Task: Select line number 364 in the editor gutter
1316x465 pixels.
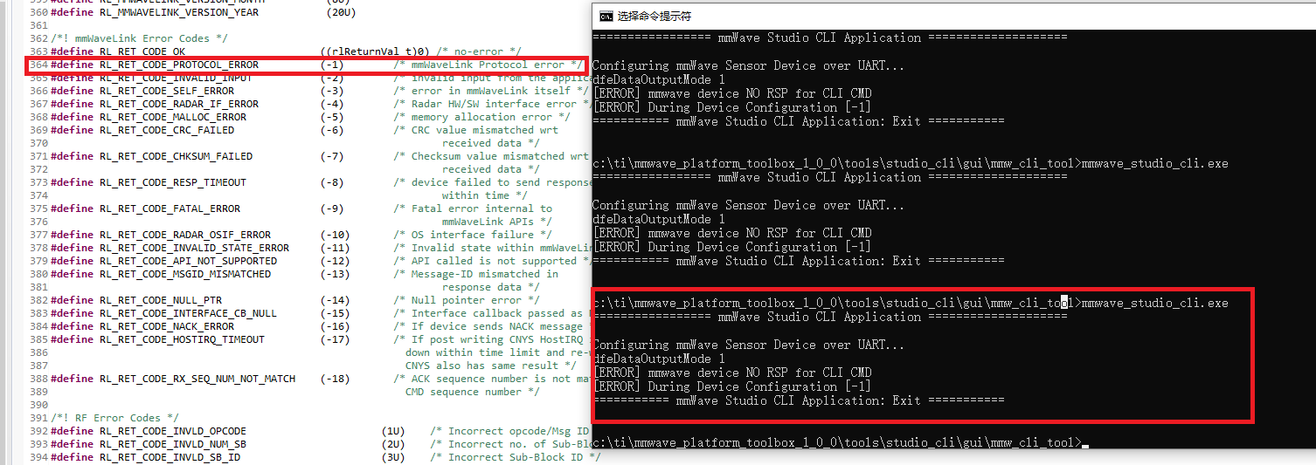Action: coord(38,65)
